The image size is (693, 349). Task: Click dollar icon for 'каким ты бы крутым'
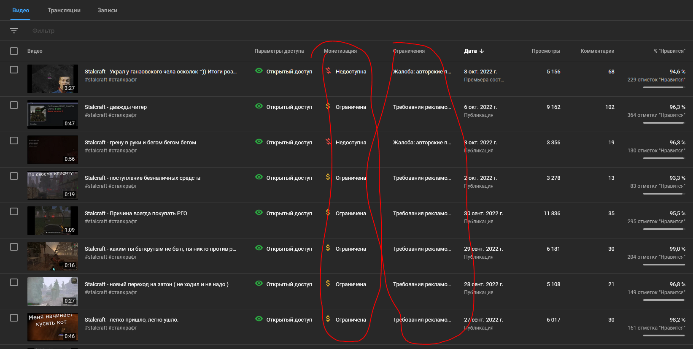(328, 248)
